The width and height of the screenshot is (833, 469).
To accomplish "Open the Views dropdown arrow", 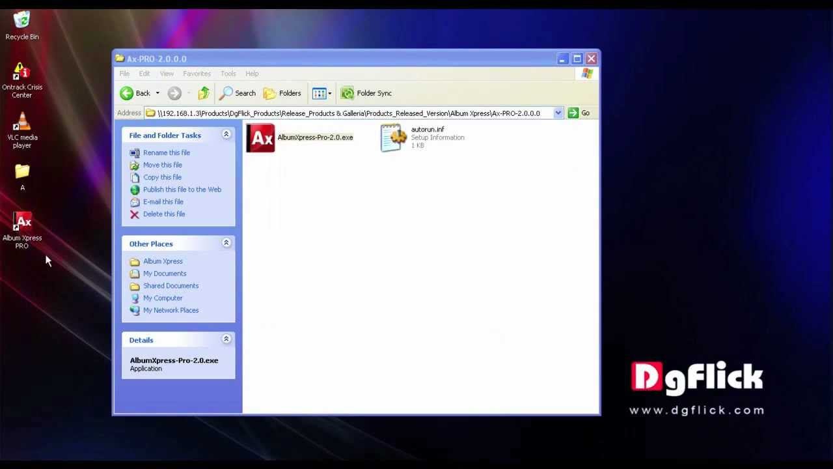I will (330, 93).
